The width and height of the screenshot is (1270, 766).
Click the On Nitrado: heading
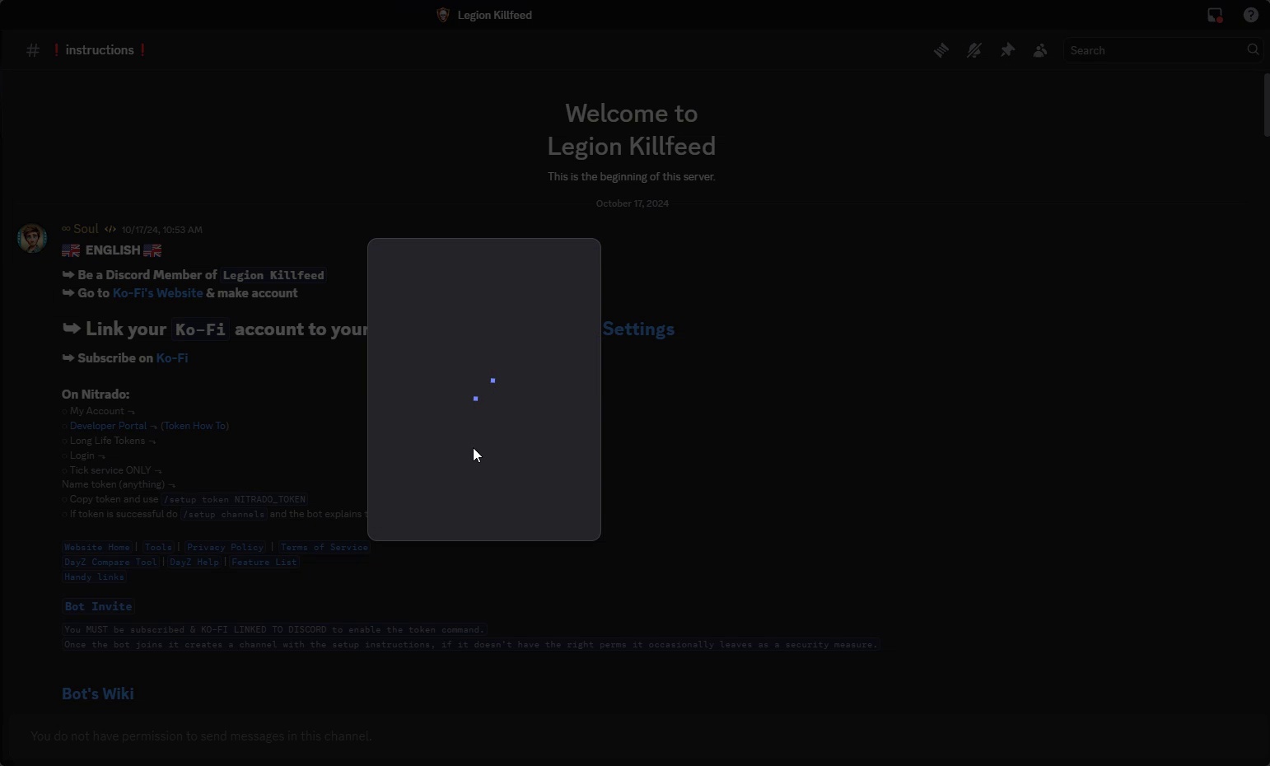tap(96, 395)
